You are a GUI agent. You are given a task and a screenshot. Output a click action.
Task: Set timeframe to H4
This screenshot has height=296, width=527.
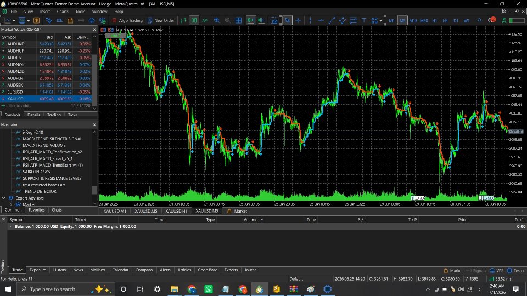(445, 20)
